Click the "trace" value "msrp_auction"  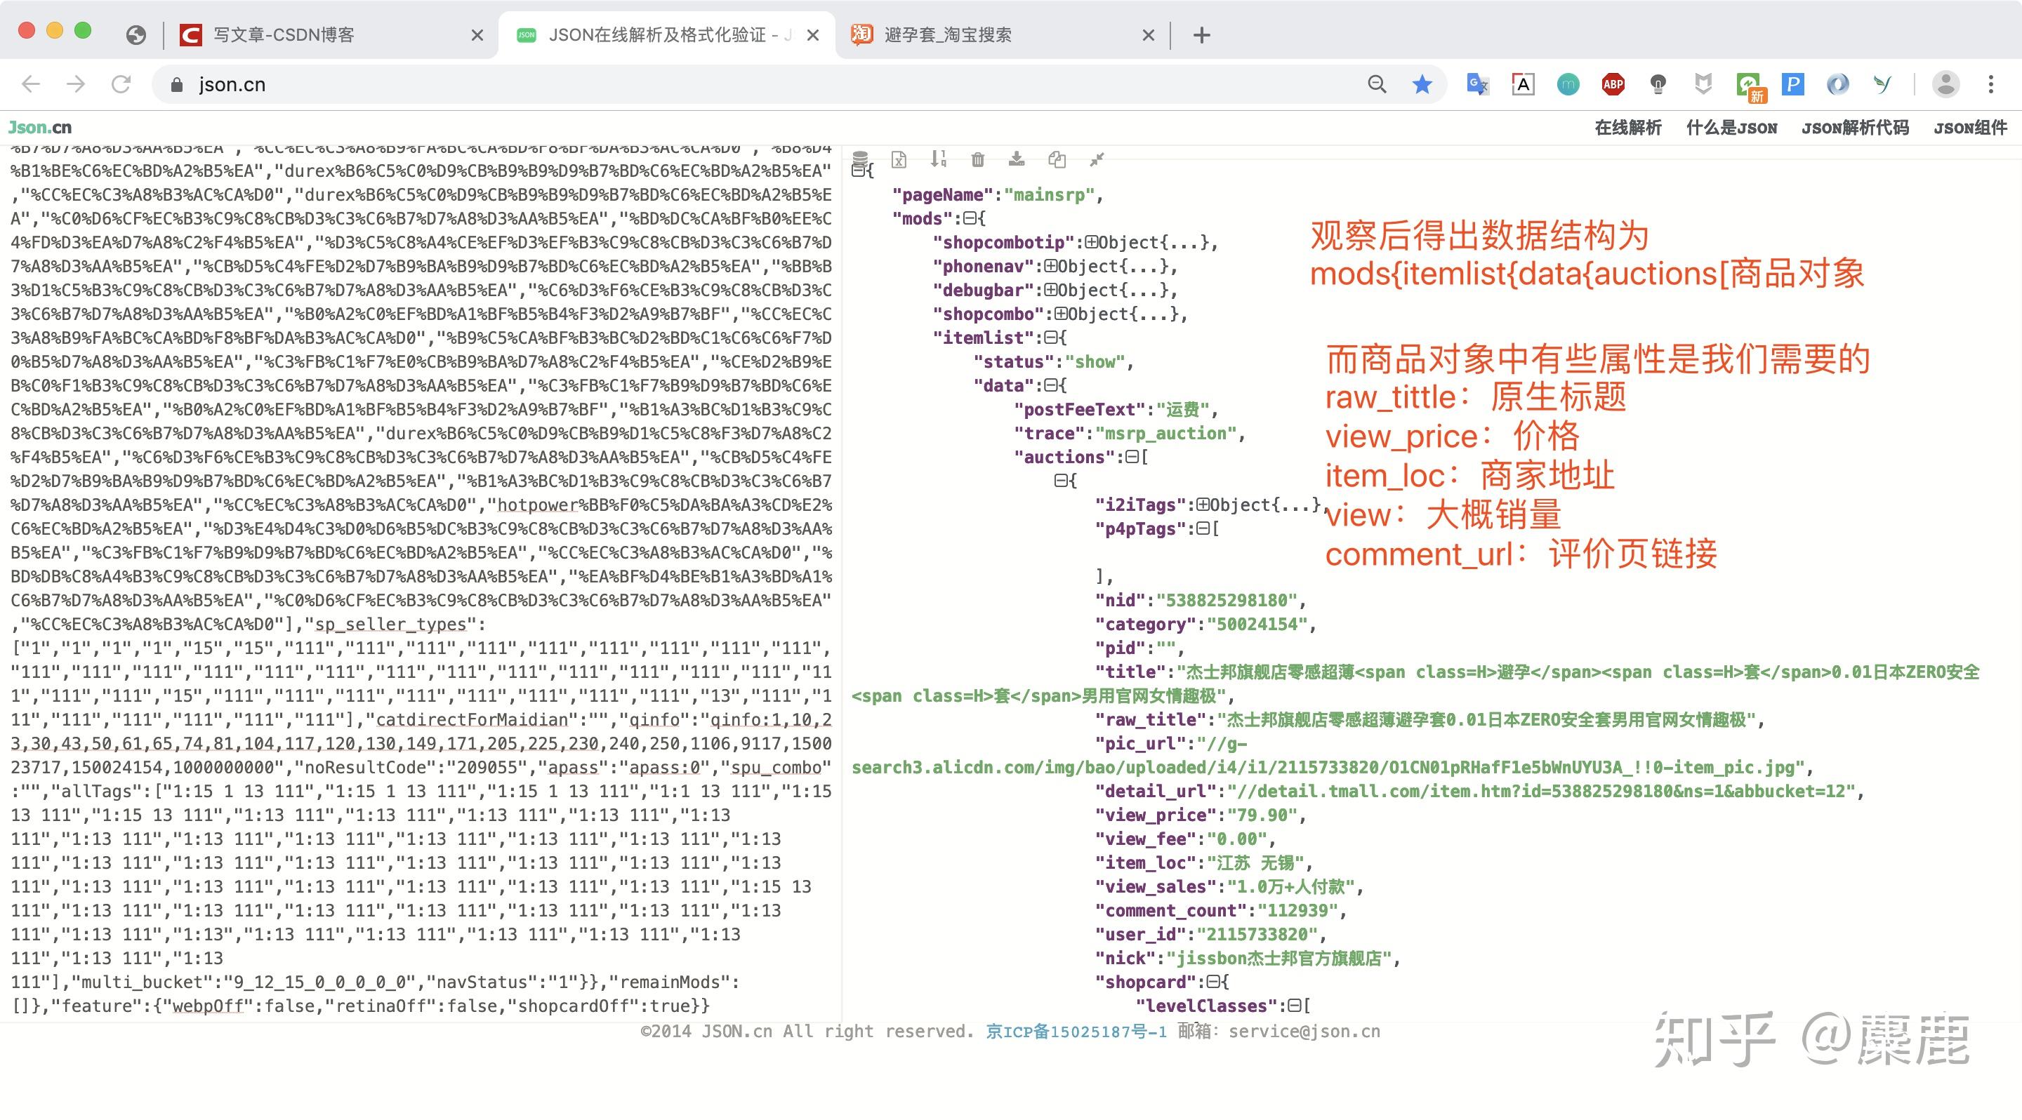[1165, 433]
